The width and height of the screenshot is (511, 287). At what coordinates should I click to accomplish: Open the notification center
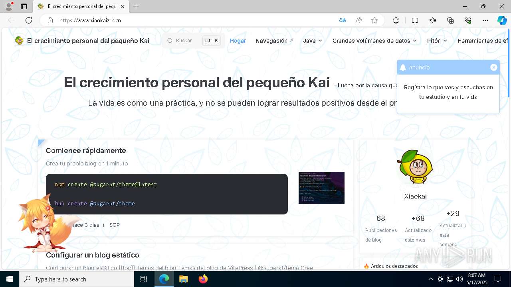click(498, 279)
